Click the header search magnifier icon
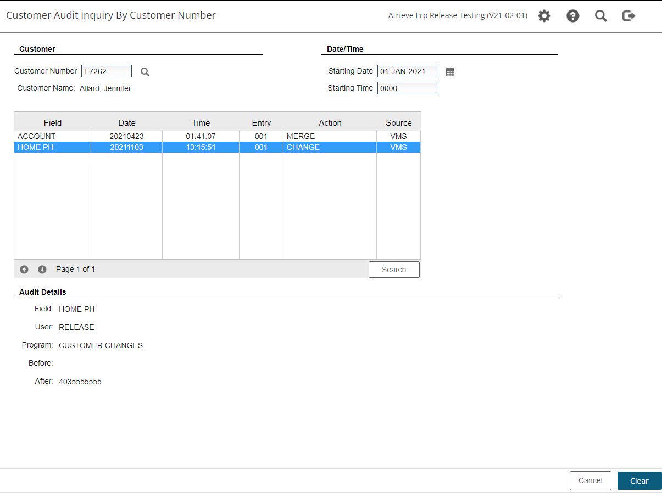Image resolution: width=662 pixels, height=493 pixels. [x=600, y=16]
